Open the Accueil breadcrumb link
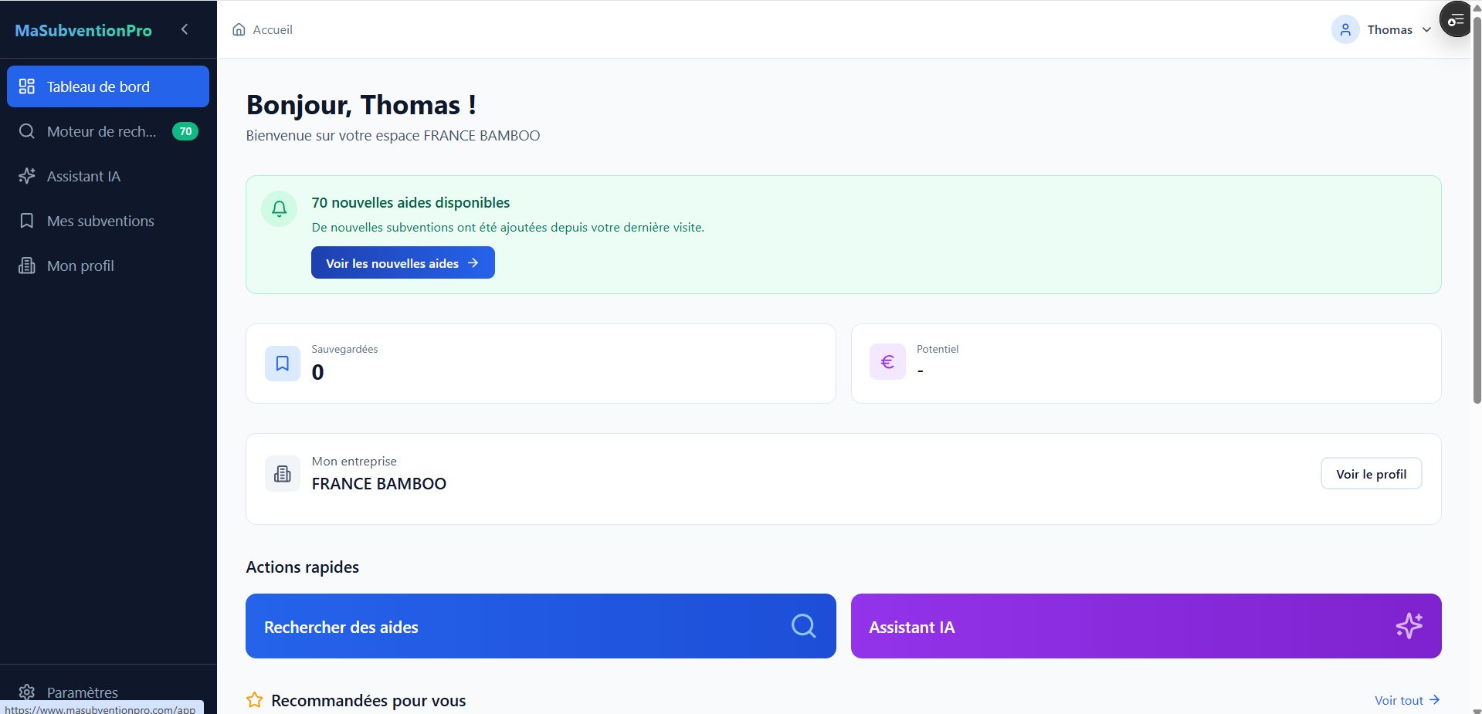Viewport: 1482px width, 714px height. point(273,29)
